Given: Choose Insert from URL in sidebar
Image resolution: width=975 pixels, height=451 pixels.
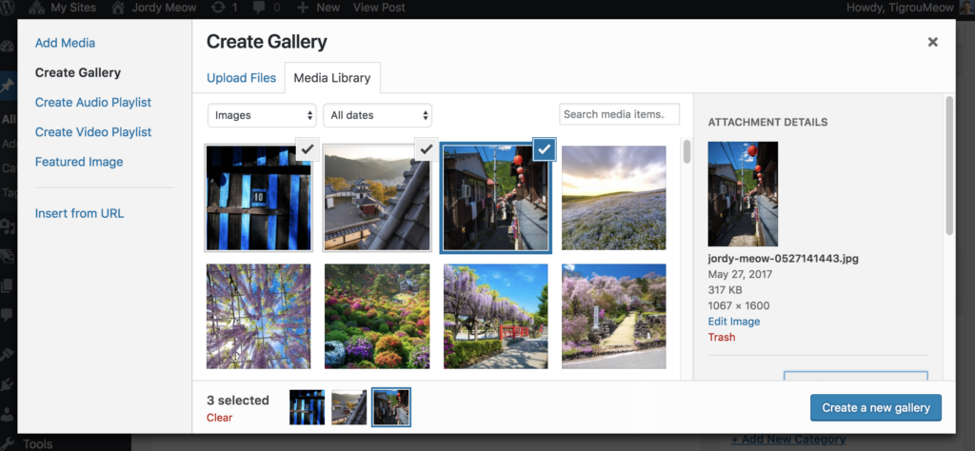Looking at the screenshot, I should pyautogui.click(x=79, y=213).
